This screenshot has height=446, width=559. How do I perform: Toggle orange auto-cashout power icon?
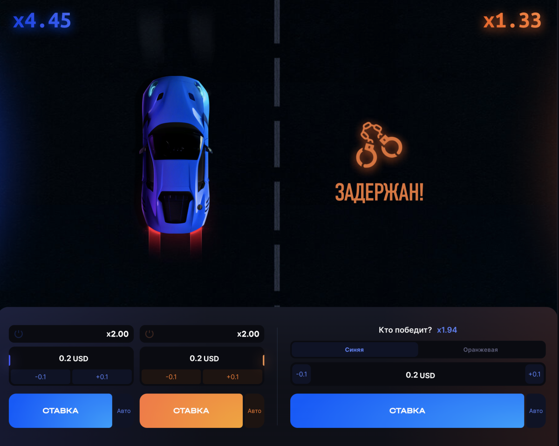tap(150, 334)
